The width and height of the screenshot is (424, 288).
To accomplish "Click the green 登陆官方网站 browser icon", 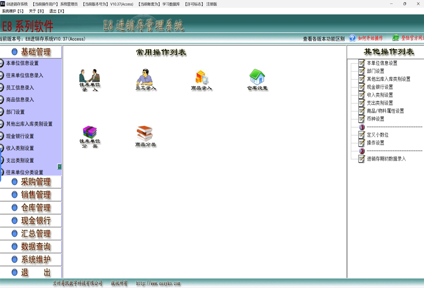I will point(396,38).
